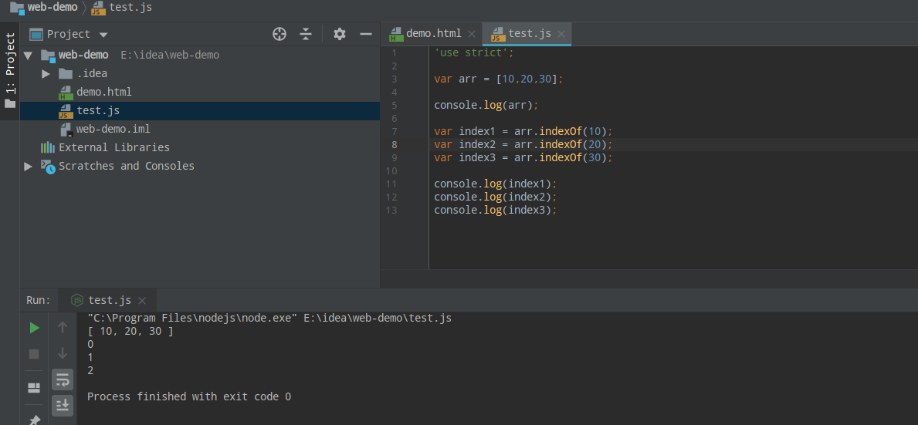
Task: Toggle soft-wrap in Run console
Action: (62, 380)
